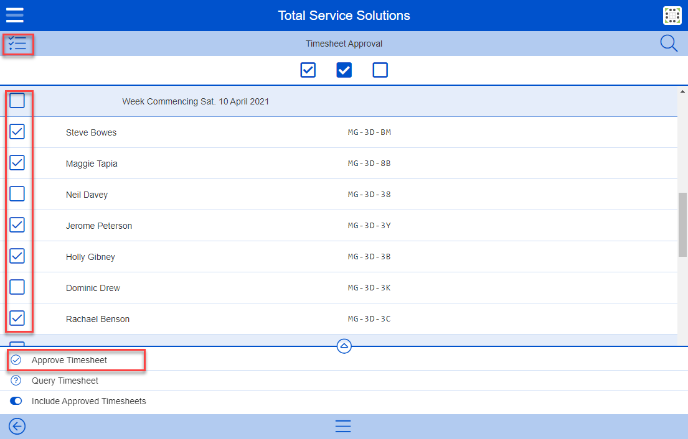The image size is (688, 439).
Task: Select the name Neil Davey
Action: click(x=87, y=195)
